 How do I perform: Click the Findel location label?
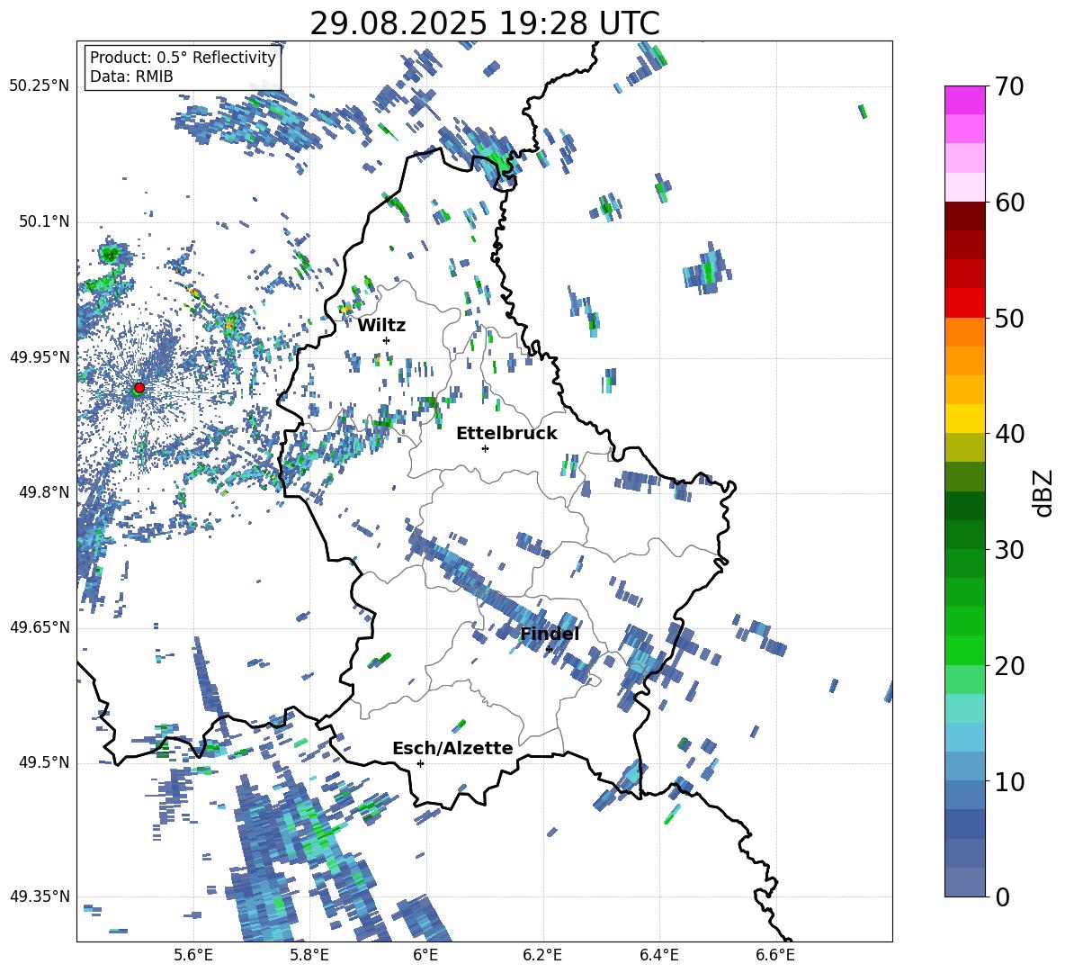[x=550, y=634]
